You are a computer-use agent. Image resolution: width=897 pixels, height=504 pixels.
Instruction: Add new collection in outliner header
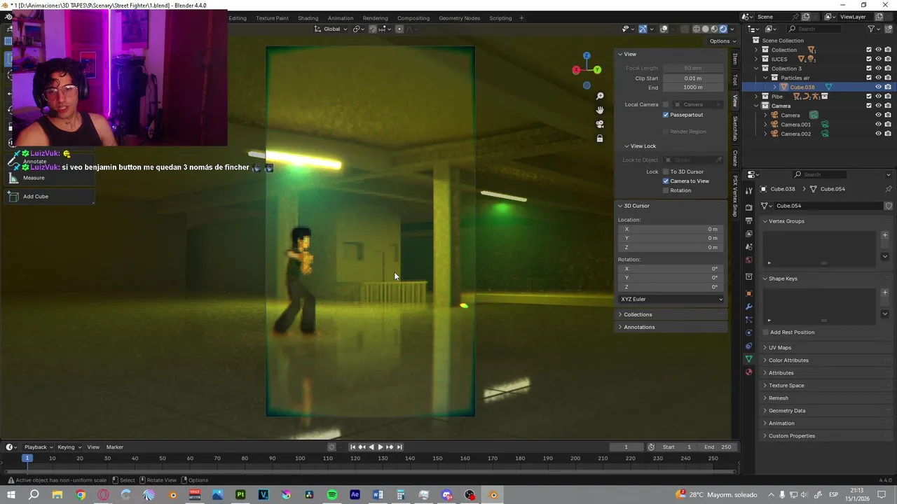888,29
